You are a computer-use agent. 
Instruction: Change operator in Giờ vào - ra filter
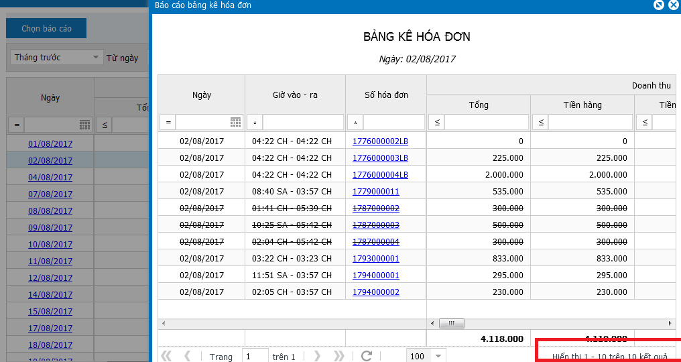pyautogui.click(x=255, y=123)
